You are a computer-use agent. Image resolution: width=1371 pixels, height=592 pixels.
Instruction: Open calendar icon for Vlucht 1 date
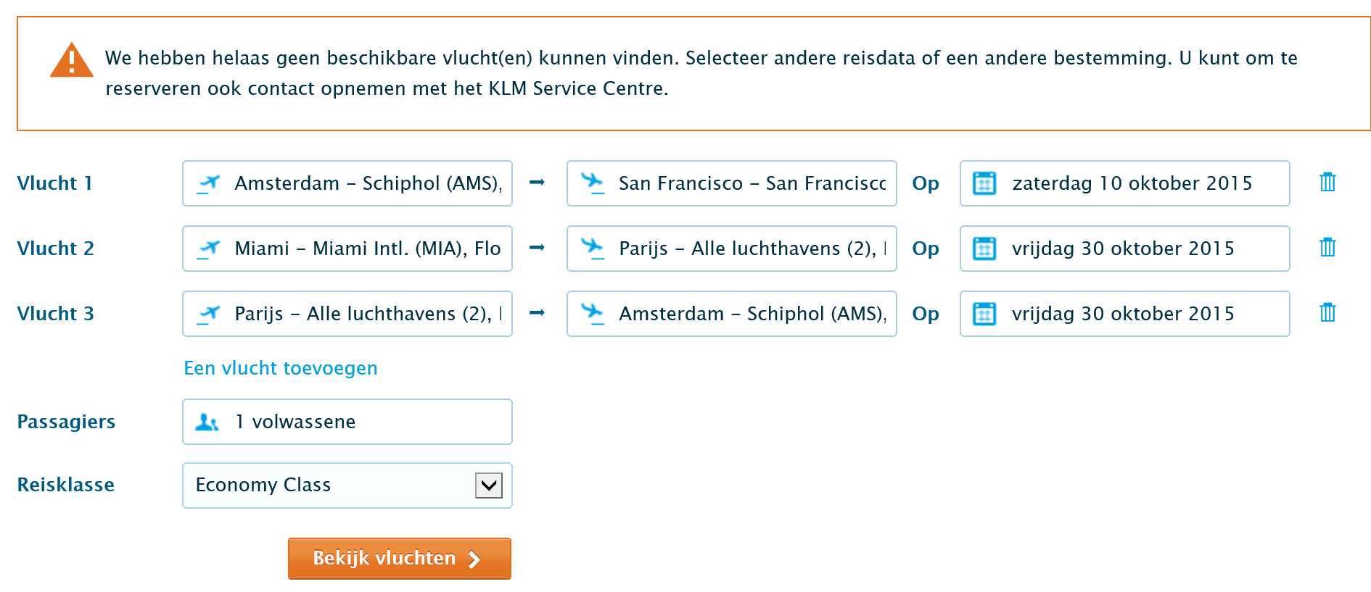[x=984, y=183]
